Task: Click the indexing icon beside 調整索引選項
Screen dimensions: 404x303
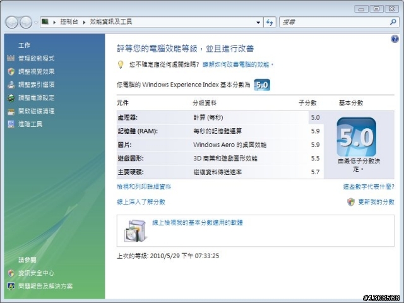Action: tap(11, 85)
